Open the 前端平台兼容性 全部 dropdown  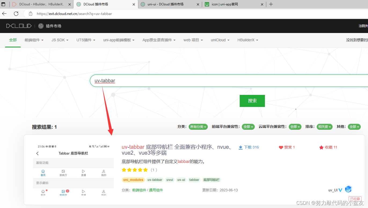[248, 127]
